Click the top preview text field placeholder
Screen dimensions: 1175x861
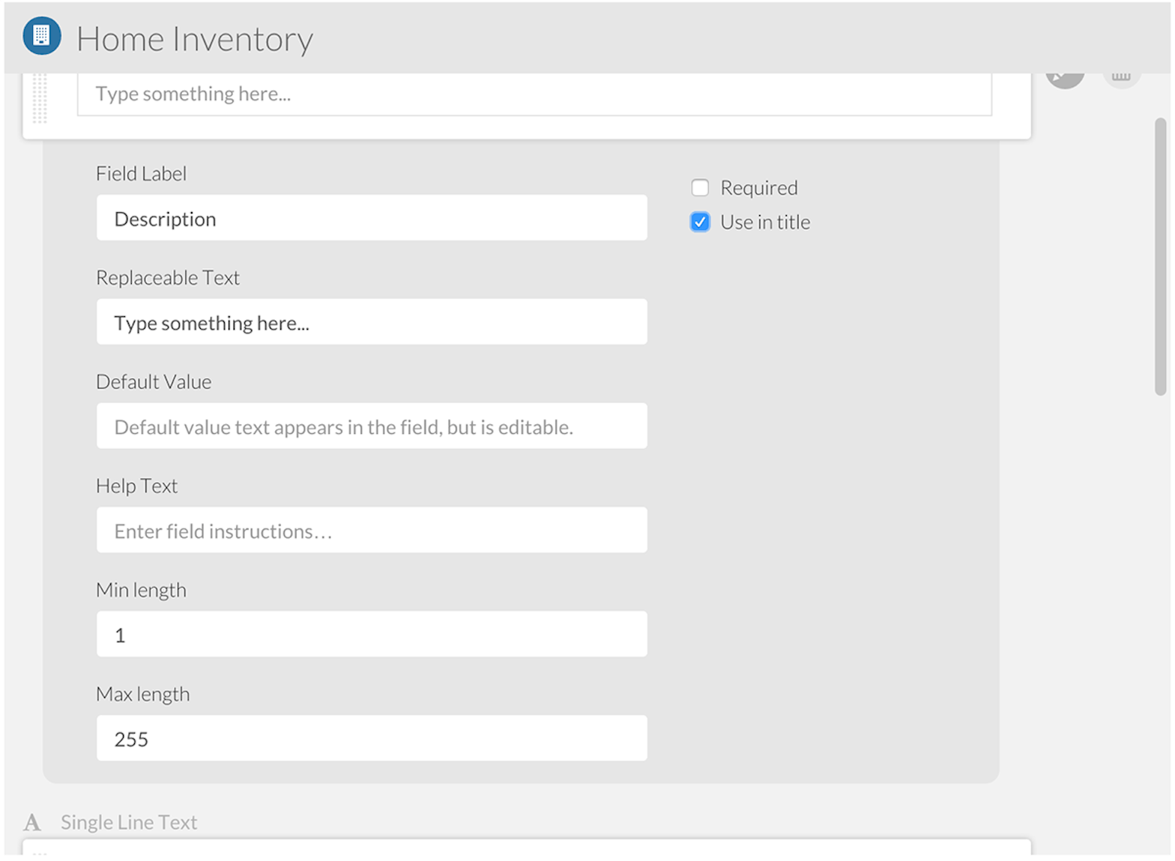534,94
